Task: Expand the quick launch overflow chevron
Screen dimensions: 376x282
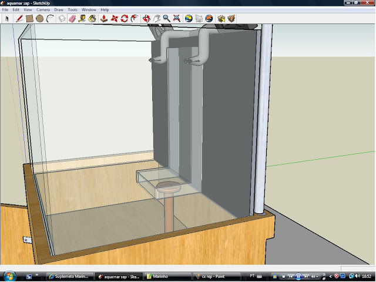Action: click(37, 275)
